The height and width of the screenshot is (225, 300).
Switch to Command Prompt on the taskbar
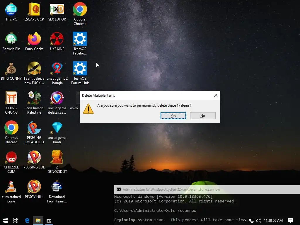coord(49,221)
